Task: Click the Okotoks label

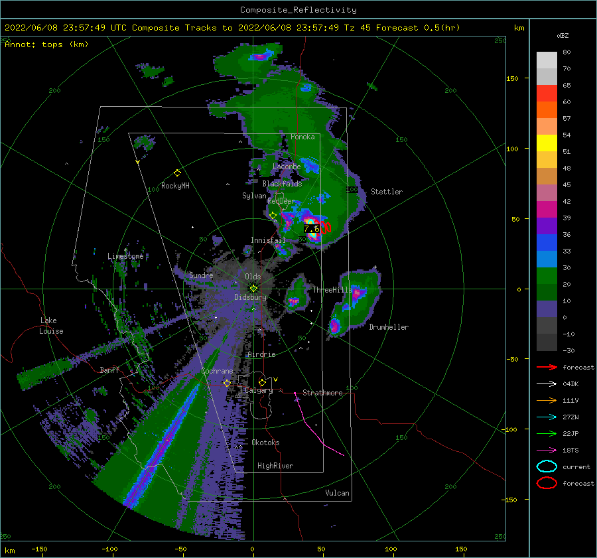Action: coord(265,443)
